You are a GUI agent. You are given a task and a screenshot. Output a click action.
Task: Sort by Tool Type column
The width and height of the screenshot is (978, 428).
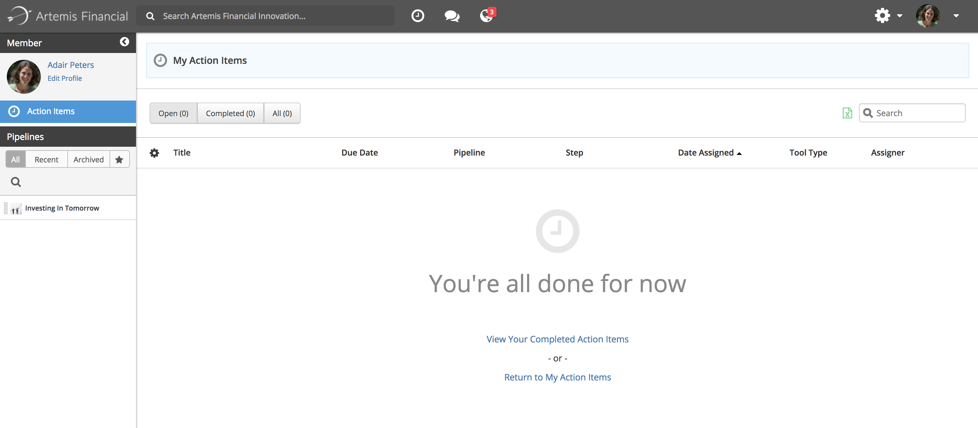point(808,153)
